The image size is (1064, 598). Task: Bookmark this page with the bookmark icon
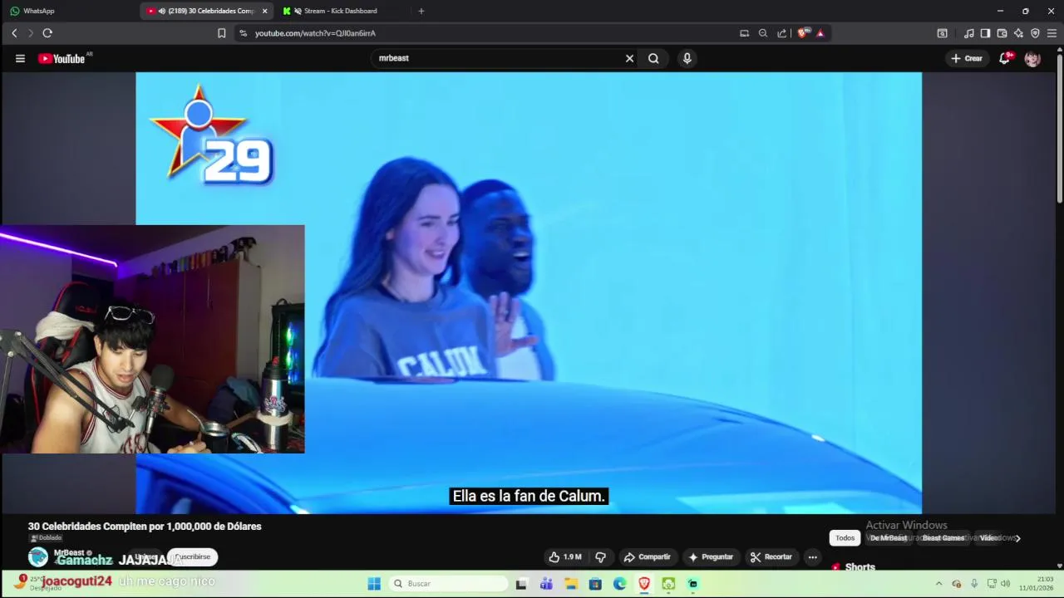pos(221,33)
